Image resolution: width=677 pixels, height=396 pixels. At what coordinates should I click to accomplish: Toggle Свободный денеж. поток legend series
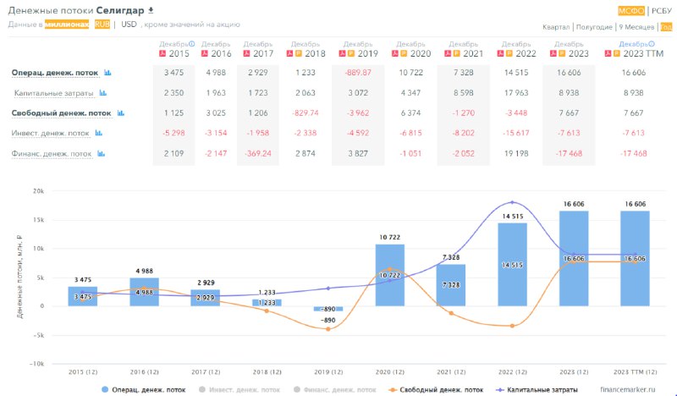436,389
